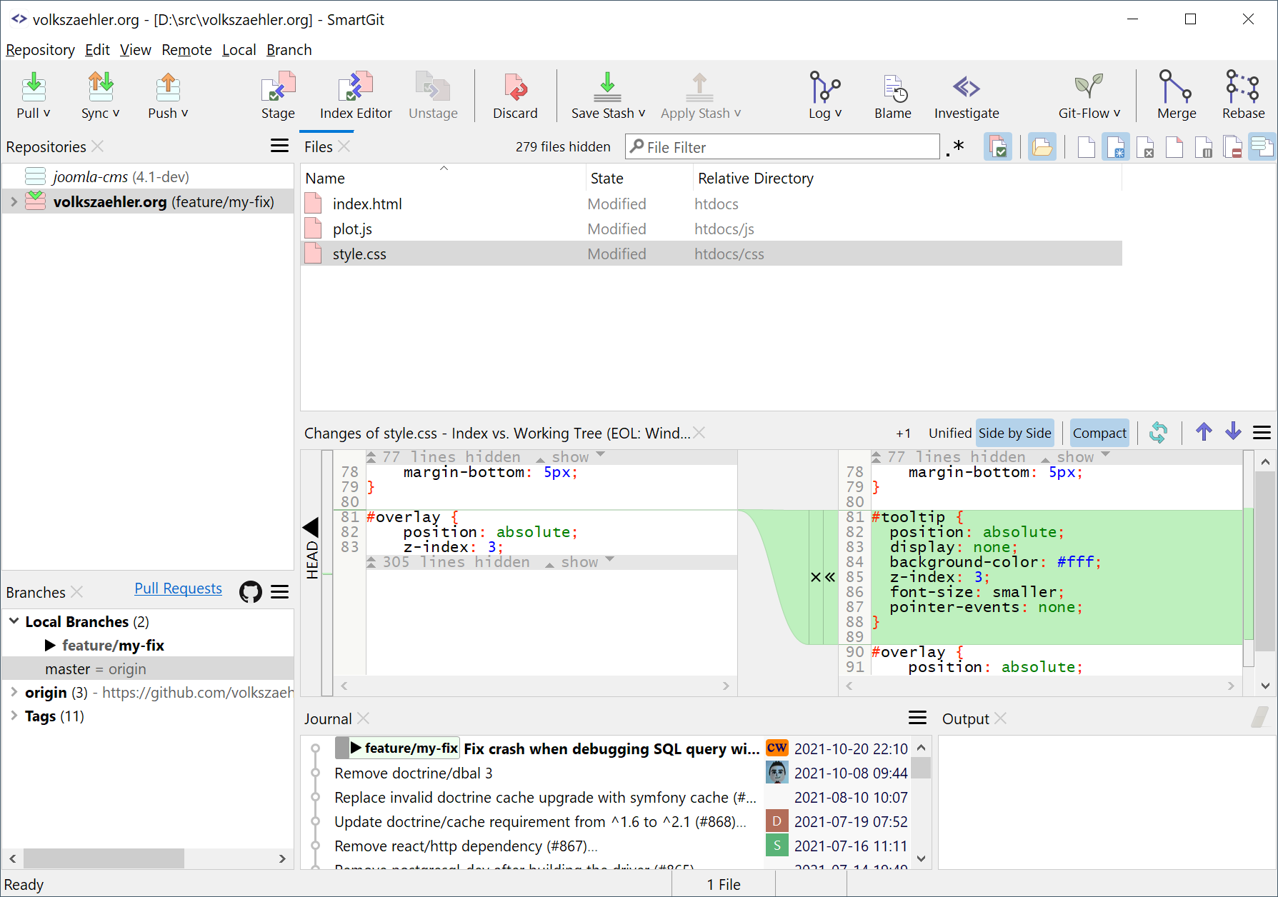Switch diff view to Unified
Image resolution: width=1278 pixels, height=897 pixels.
(949, 433)
